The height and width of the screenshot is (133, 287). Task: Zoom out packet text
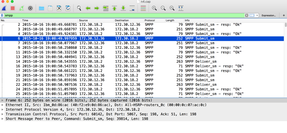tap(163, 8)
